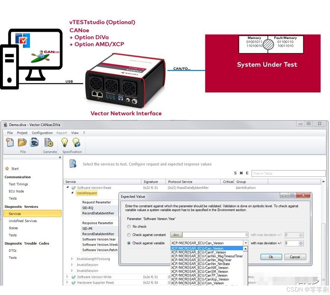
Task: Click the constant value input field
Action: [215, 235]
